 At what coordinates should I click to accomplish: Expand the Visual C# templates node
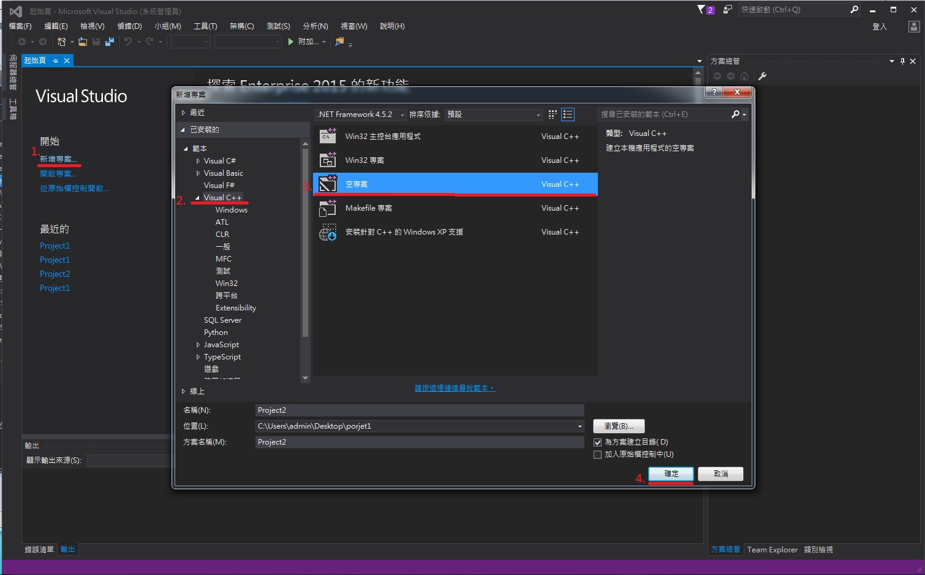point(198,160)
